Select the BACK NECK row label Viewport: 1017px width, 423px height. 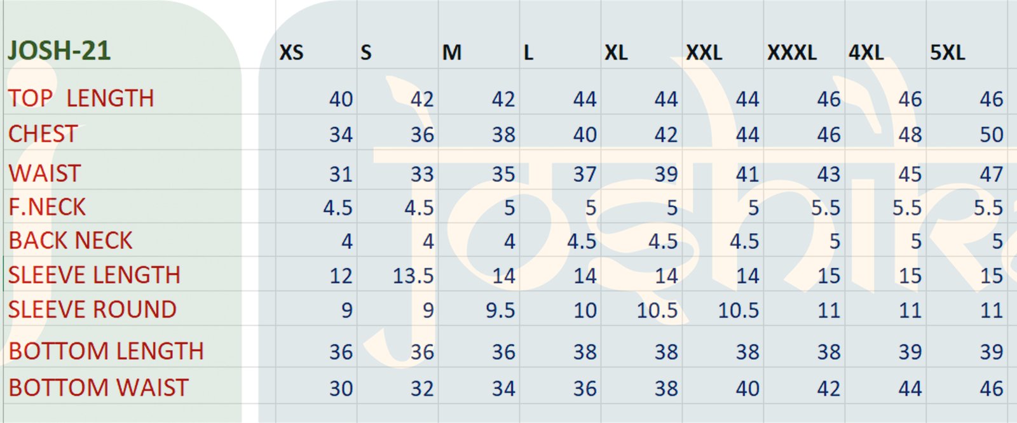click(x=71, y=241)
